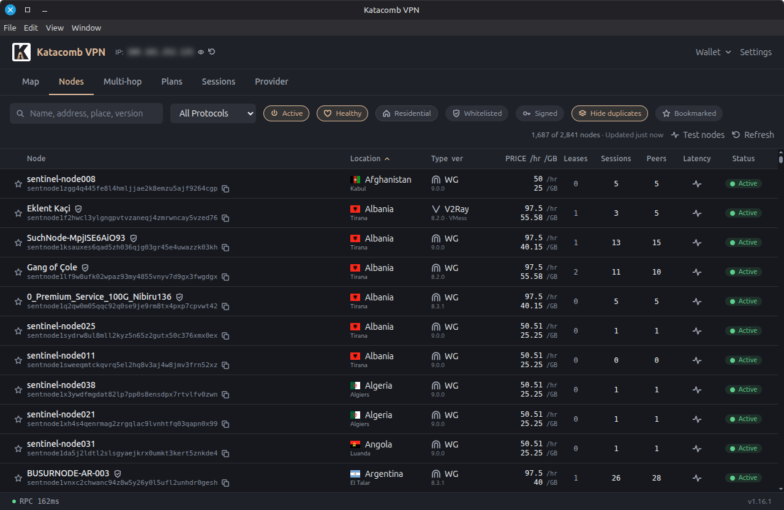Screen dimensions: 784x510
Task: Test latency for Eklent Kaçi node
Action: pos(697,213)
